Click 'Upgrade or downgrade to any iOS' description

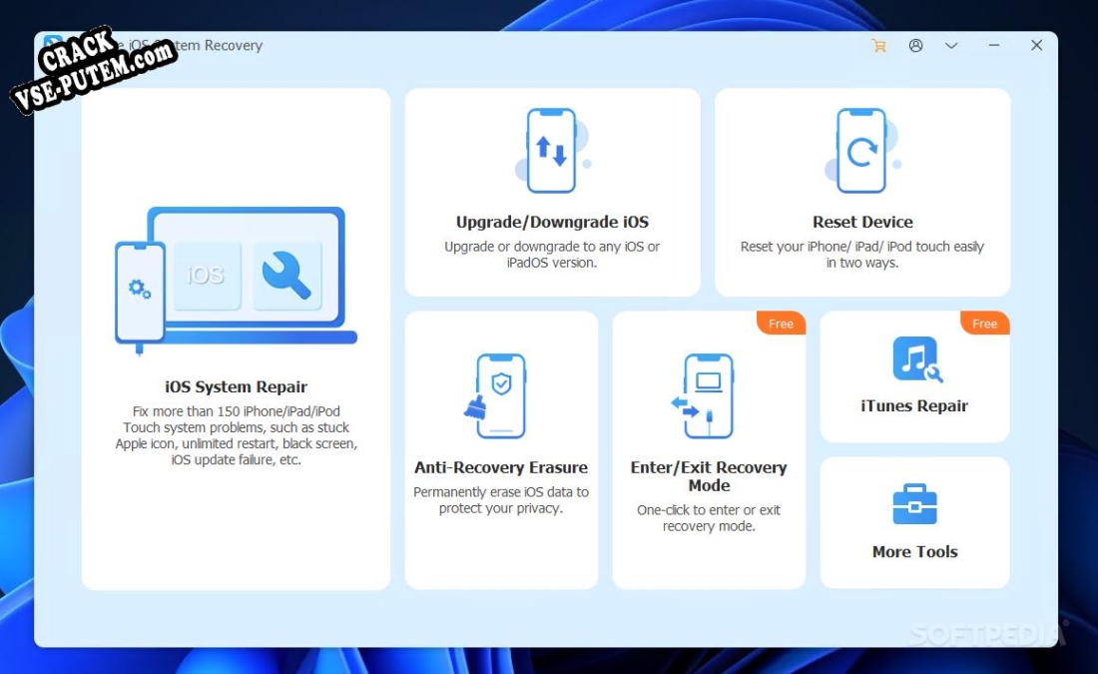click(552, 255)
